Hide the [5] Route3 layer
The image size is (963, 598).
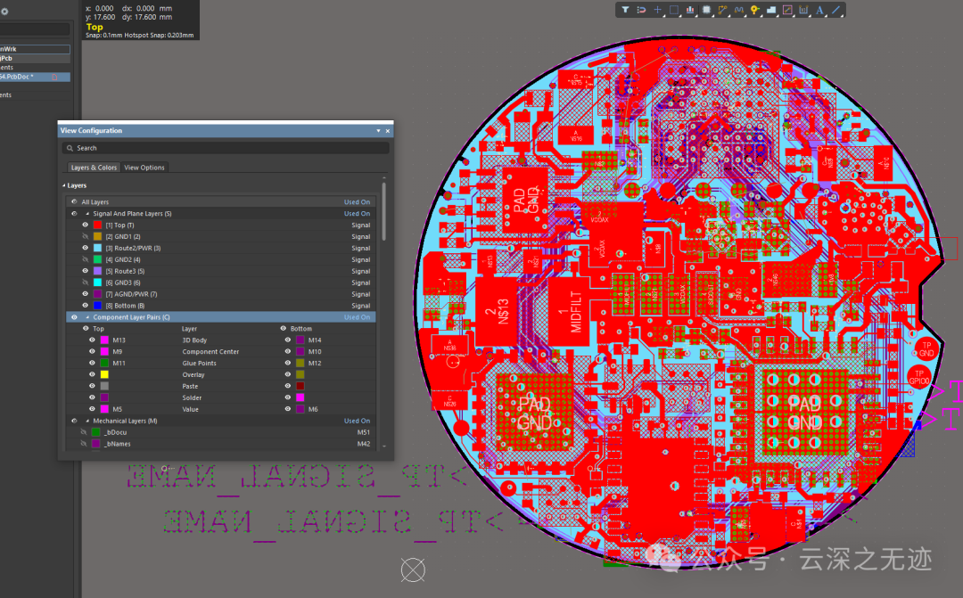(x=86, y=271)
